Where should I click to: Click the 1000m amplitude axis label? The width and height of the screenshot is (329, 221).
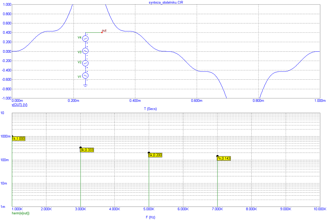coord(5,136)
